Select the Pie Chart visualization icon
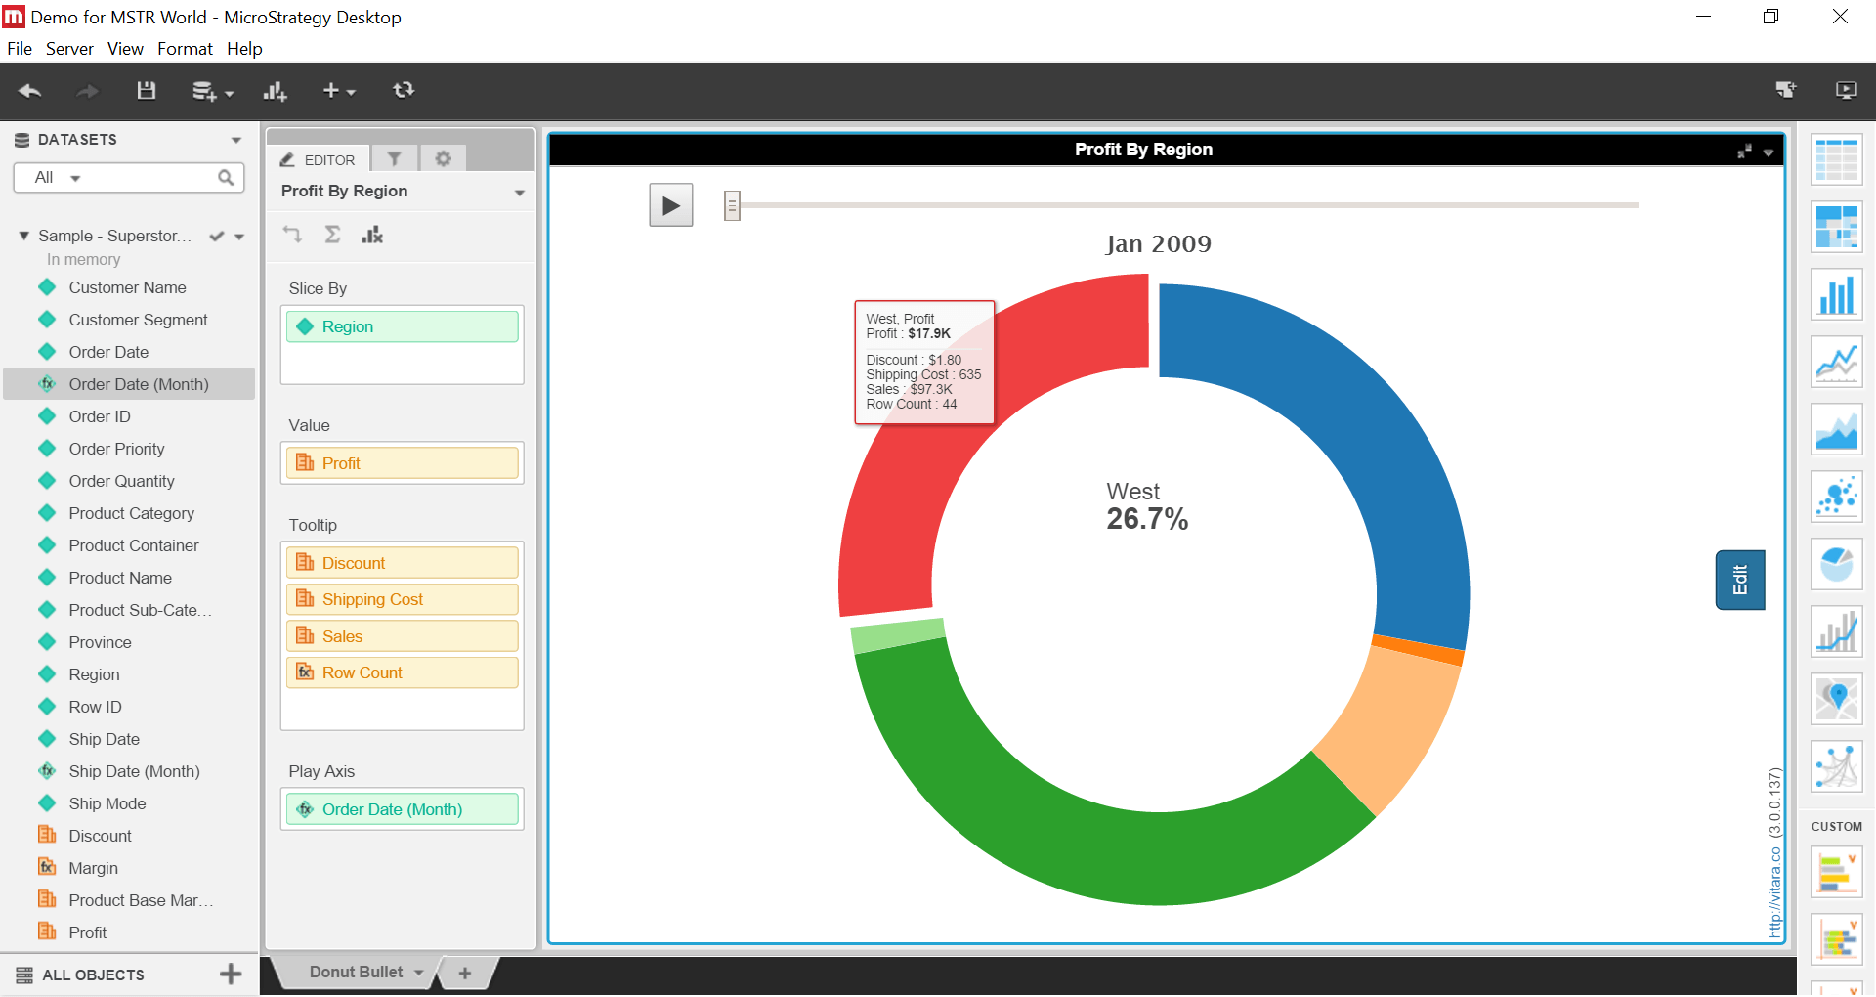This screenshot has width=1876, height=997. click(x=1836, y=565)
